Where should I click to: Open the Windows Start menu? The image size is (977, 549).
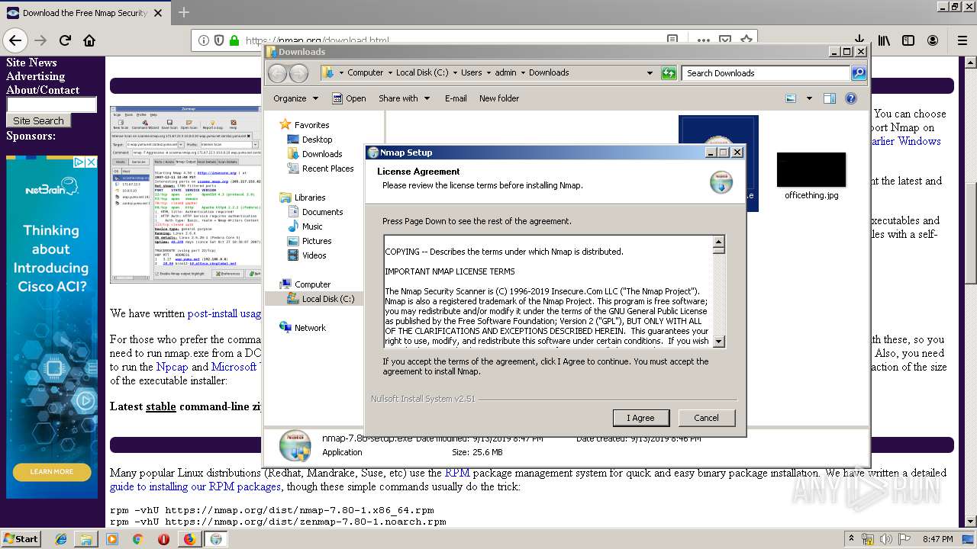(21, 538)
